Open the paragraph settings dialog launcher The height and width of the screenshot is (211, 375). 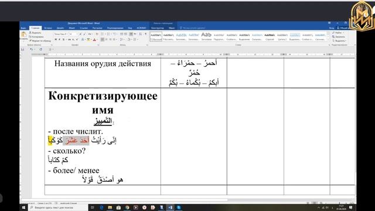pos(147,45)
